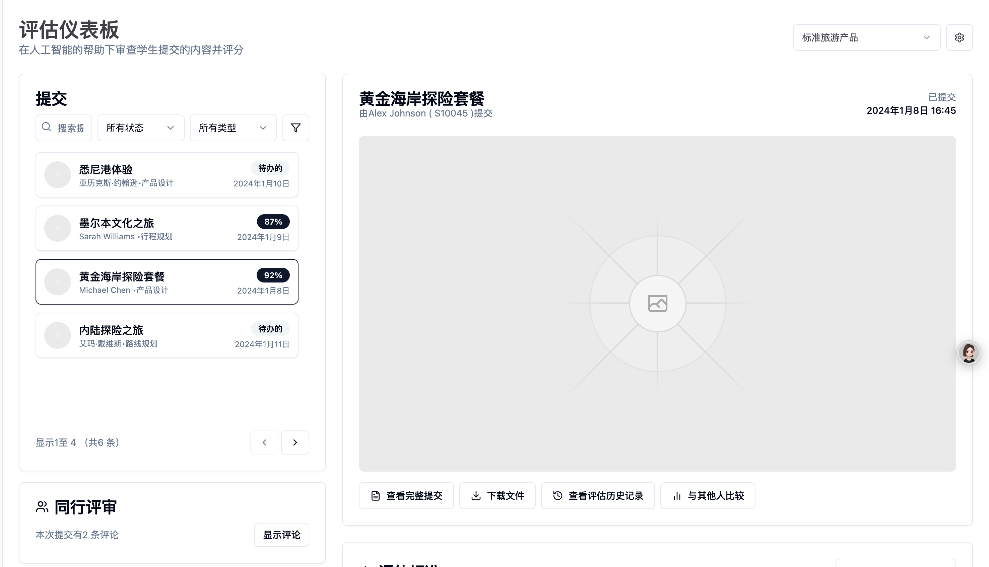
Task: Click 与其他人比较 button
Action: pos(707,496)
